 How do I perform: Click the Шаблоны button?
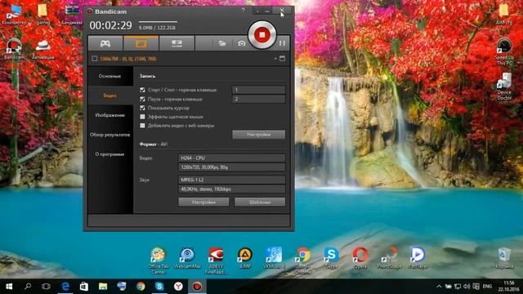pyautogui.click(x=260, y=202)
